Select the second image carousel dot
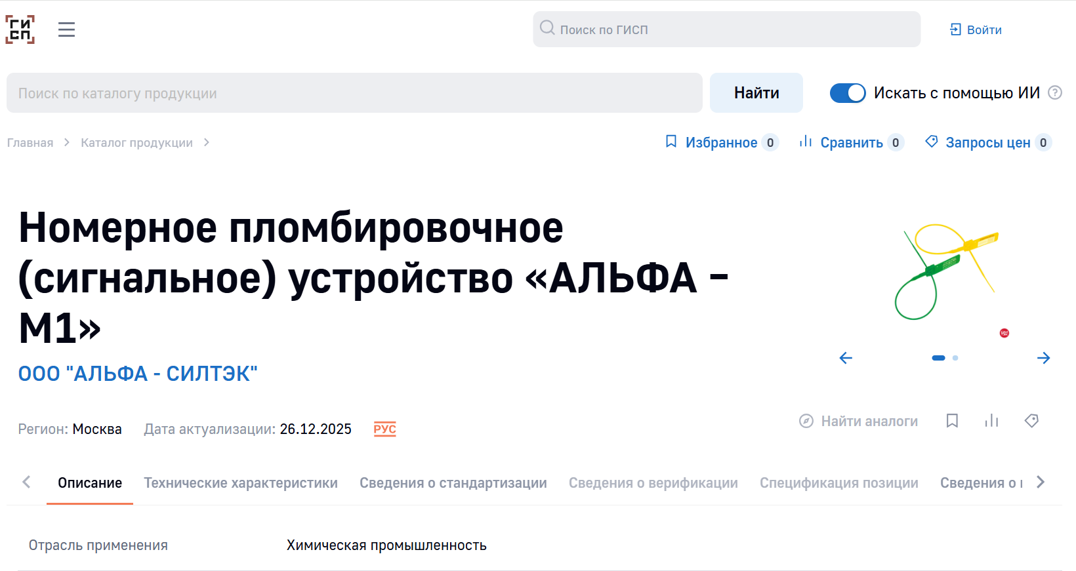The image size is (1076, 571). pos(955,358)
